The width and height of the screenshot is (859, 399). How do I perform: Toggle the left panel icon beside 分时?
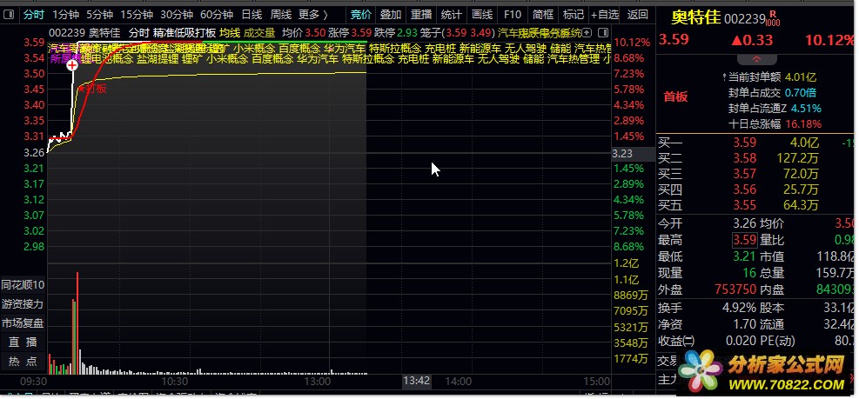tap(8, 14)
